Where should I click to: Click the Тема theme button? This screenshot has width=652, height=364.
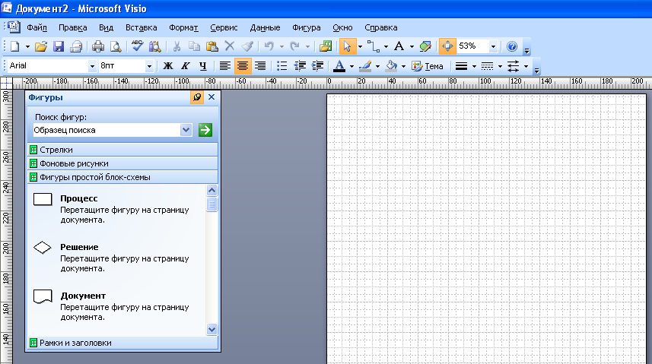pyautogui.click(x=427, y=65)
